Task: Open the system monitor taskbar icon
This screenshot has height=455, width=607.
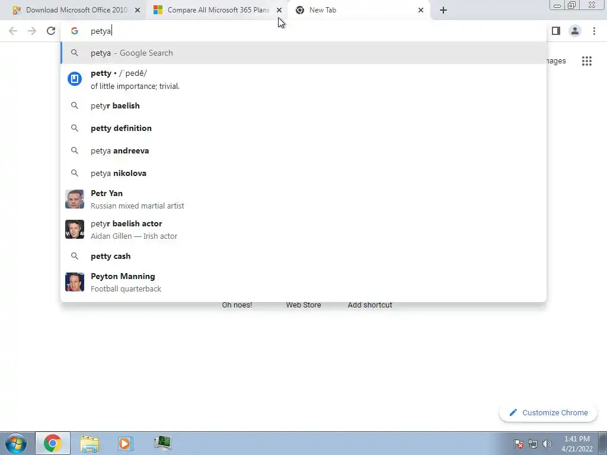Action: pyautogui.click(x=162, y=443)
